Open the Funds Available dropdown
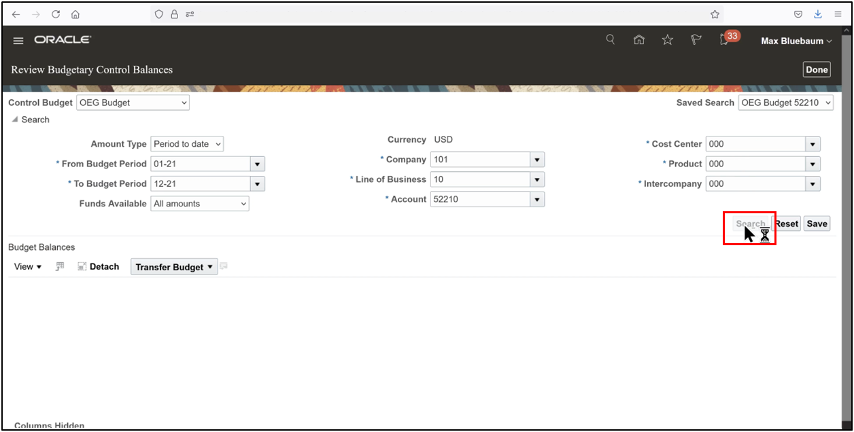This screenshot has height=432, width=854. click(243, 203)
